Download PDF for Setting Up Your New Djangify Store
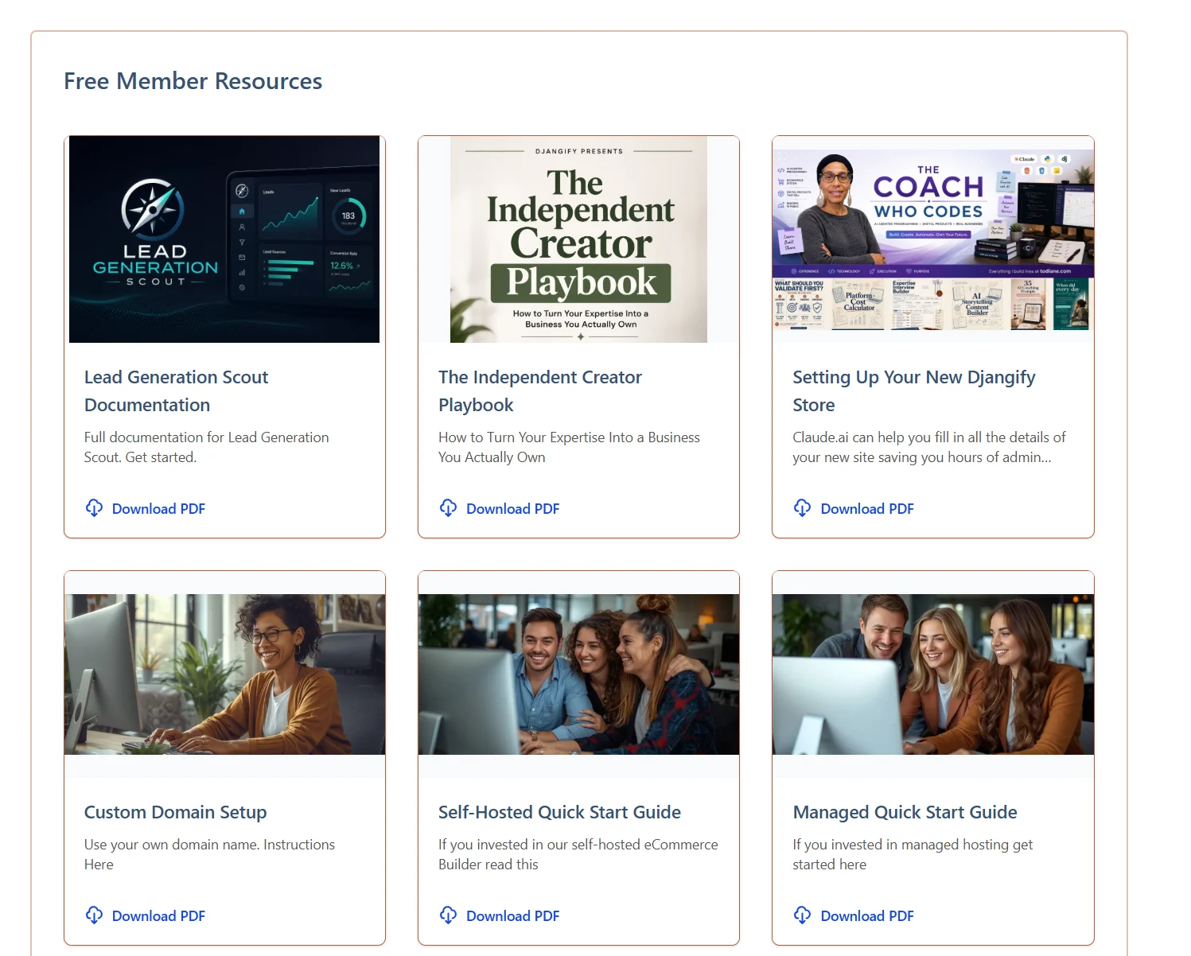Viewport: 1191px width, 956px height. [x=853, y=509]
